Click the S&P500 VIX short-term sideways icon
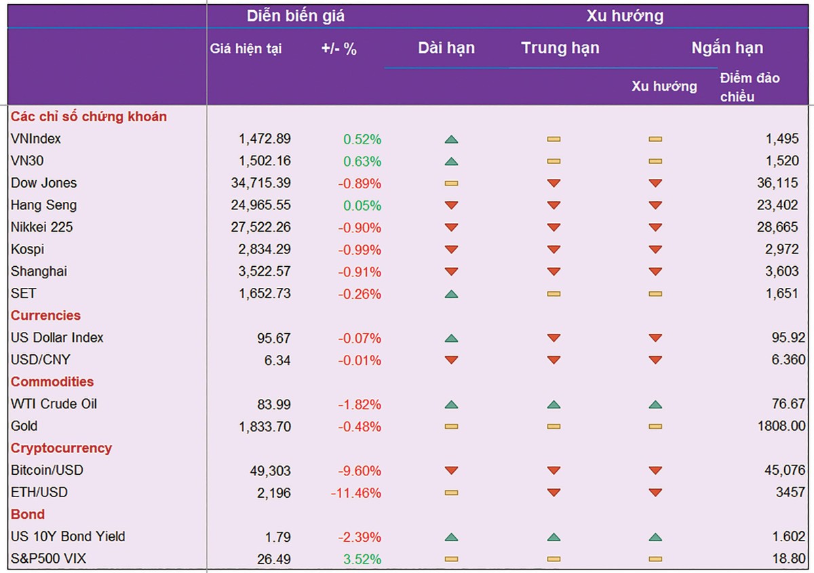The width and height of the screenshot is (814, 573). [x=655, y=559]
